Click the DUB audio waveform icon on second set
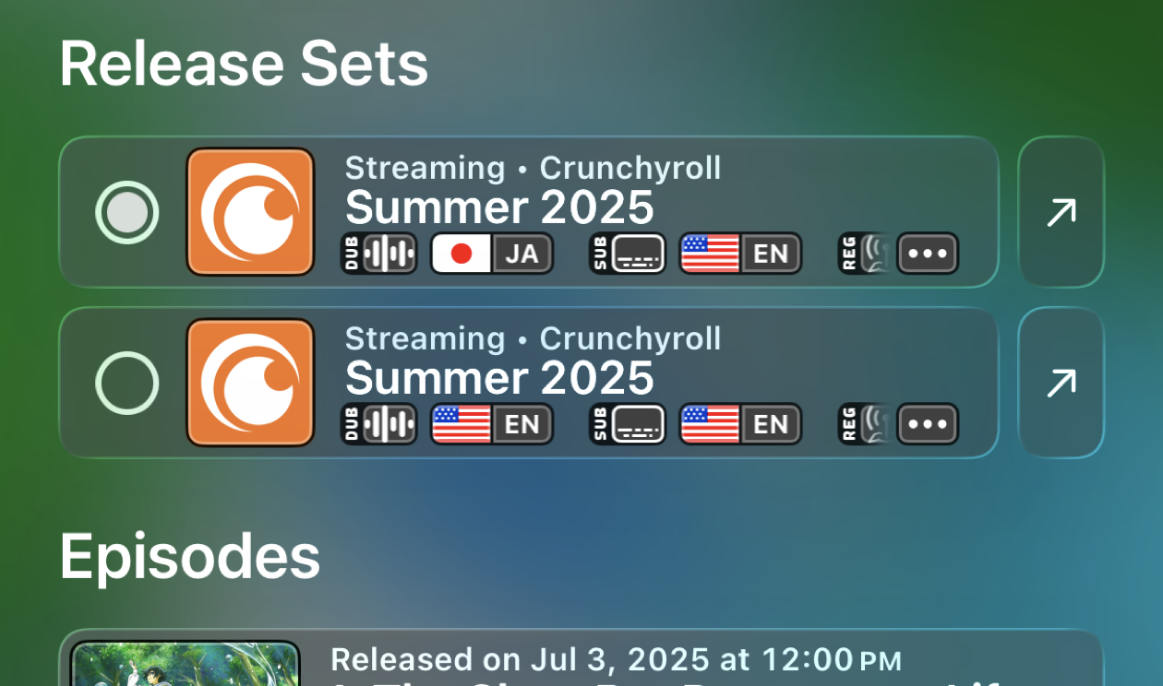Image resolution: width=1163 pixels, height=686 pixels. click(x=378, y=424)
